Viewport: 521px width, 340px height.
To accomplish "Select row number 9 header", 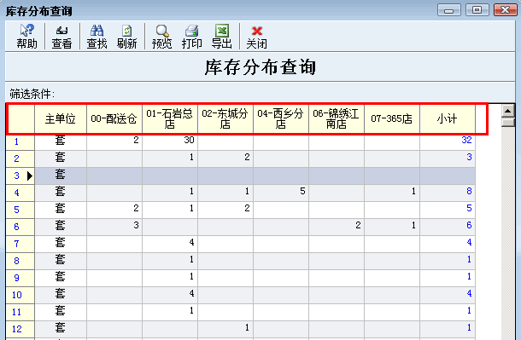I will click(x=20, y=278).
